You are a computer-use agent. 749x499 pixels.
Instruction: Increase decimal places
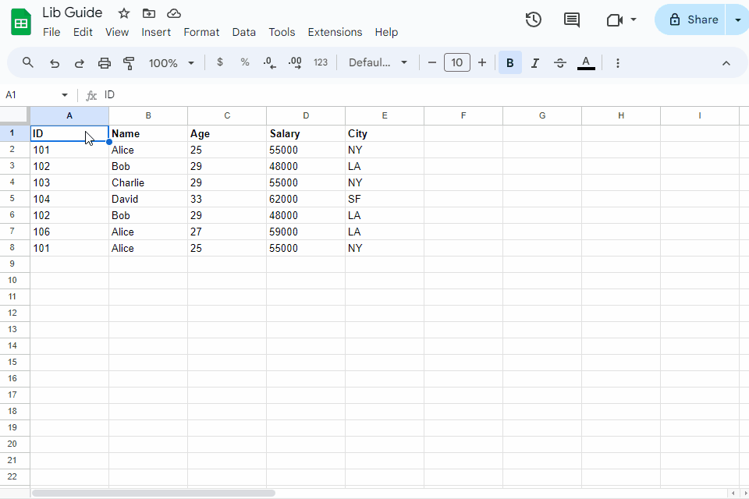295,62
